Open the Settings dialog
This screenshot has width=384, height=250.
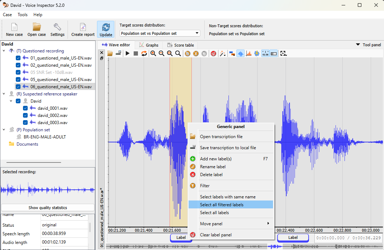[x=57, y=29]
